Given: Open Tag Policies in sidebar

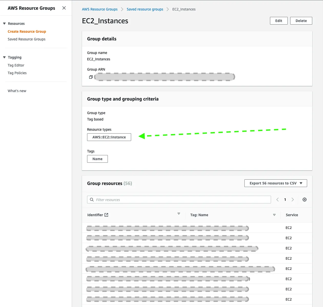Looking at the screenshot, I should click(17, 73).
